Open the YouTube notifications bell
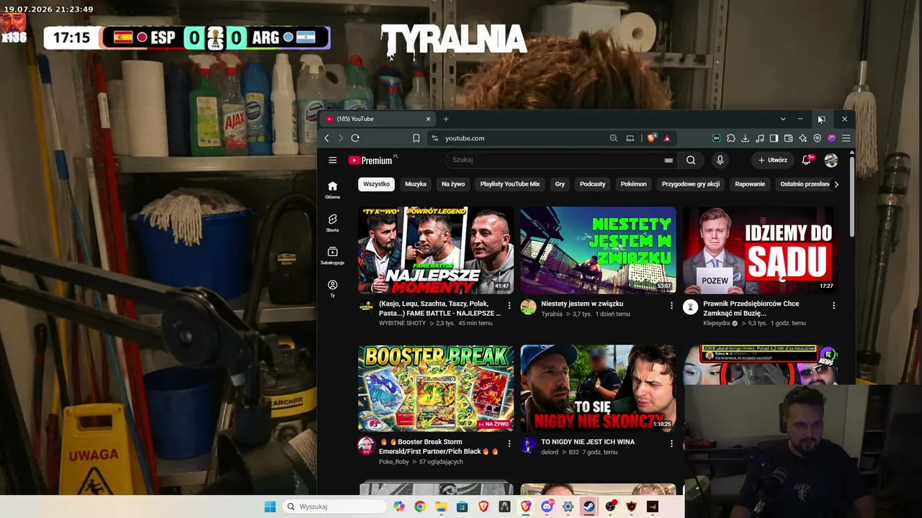Screen dimensions: 922x518 [807, 160]
